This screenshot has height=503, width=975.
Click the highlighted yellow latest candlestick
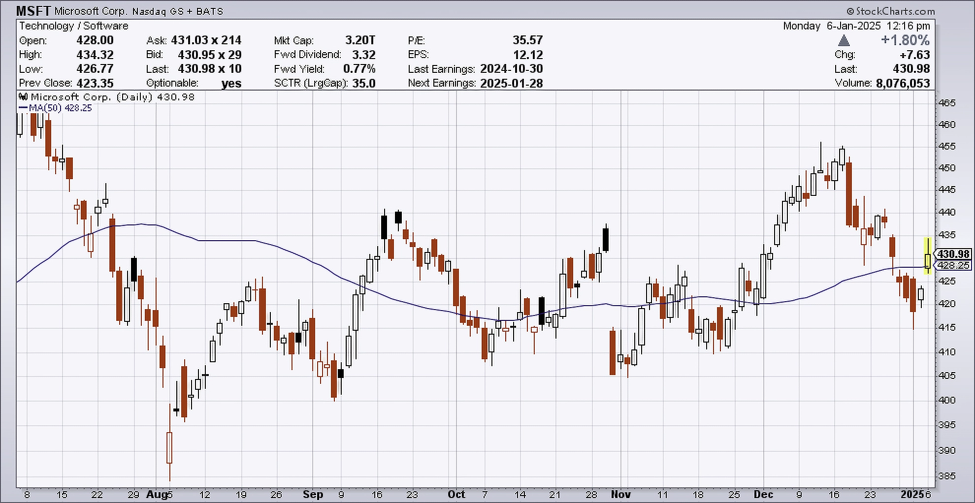[x=927, y=256]
